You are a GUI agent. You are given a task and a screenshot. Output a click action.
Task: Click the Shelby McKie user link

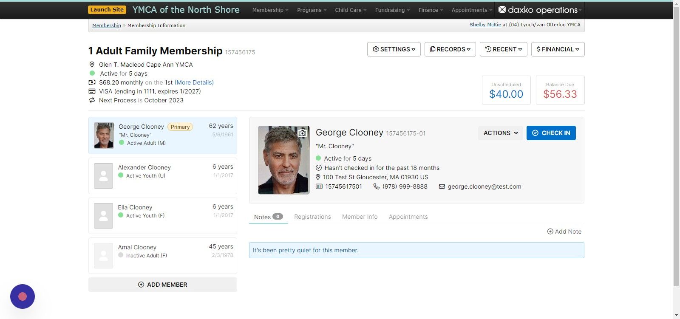pyautogui.click(x=485, y=25)
